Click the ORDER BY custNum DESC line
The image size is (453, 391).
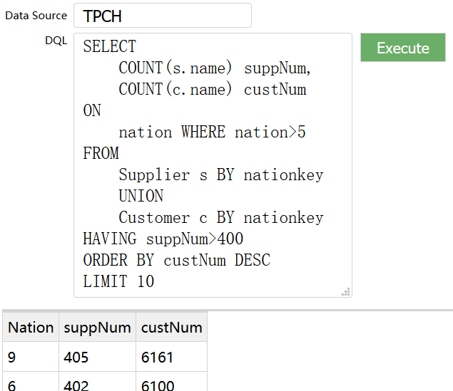176,260
